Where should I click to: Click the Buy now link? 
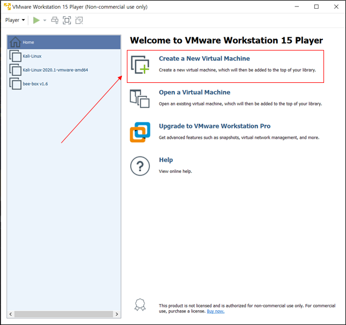click(215, 311)
